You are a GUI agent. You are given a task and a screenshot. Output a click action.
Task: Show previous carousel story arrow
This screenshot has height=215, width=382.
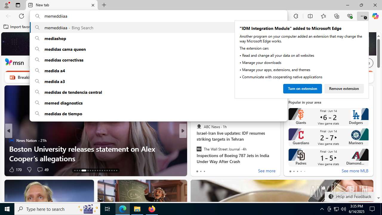click(x=9, y=131)
